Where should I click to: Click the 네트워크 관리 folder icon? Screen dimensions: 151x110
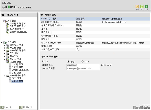coord(8,45)
